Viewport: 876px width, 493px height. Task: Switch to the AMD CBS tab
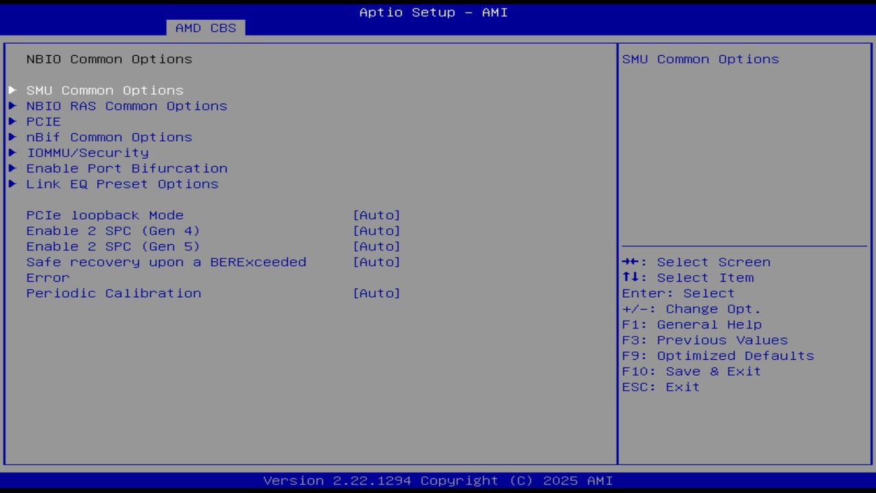tap(204, 28)
